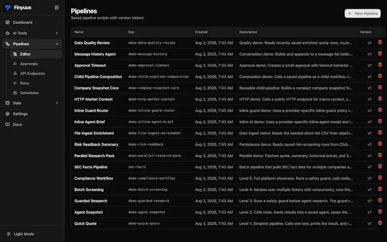
Task: Click Approval Timeout's created date
Action: pyautogui.click(x=214, y=65)
